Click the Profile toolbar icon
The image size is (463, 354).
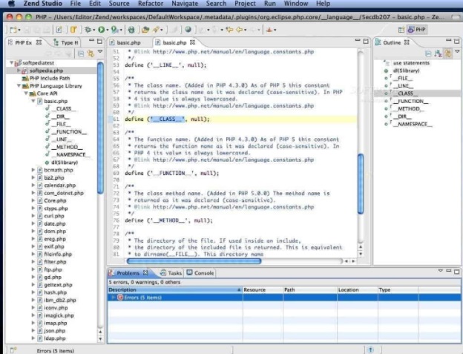click(115, 30)
